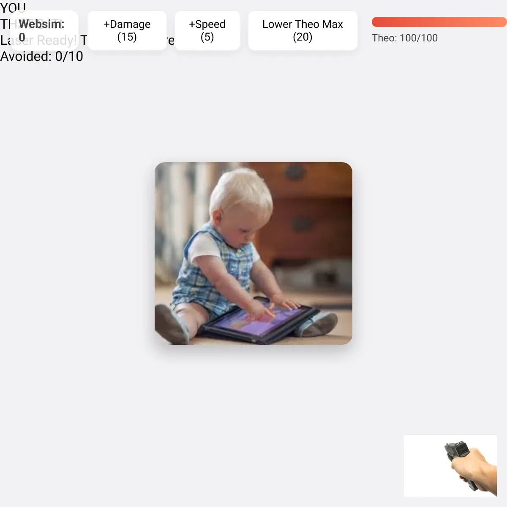Image resolution: width=507 pixels, height=507 pixels.
Task: Click the Theo: 100/100 health label
Action: tap(405, 38)
